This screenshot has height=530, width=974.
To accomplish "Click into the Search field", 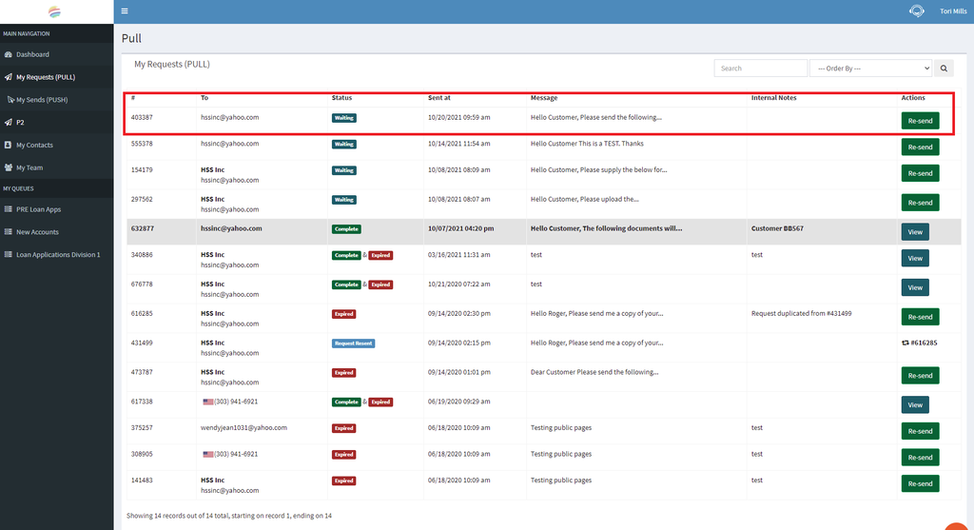I will tap(760, 69).
